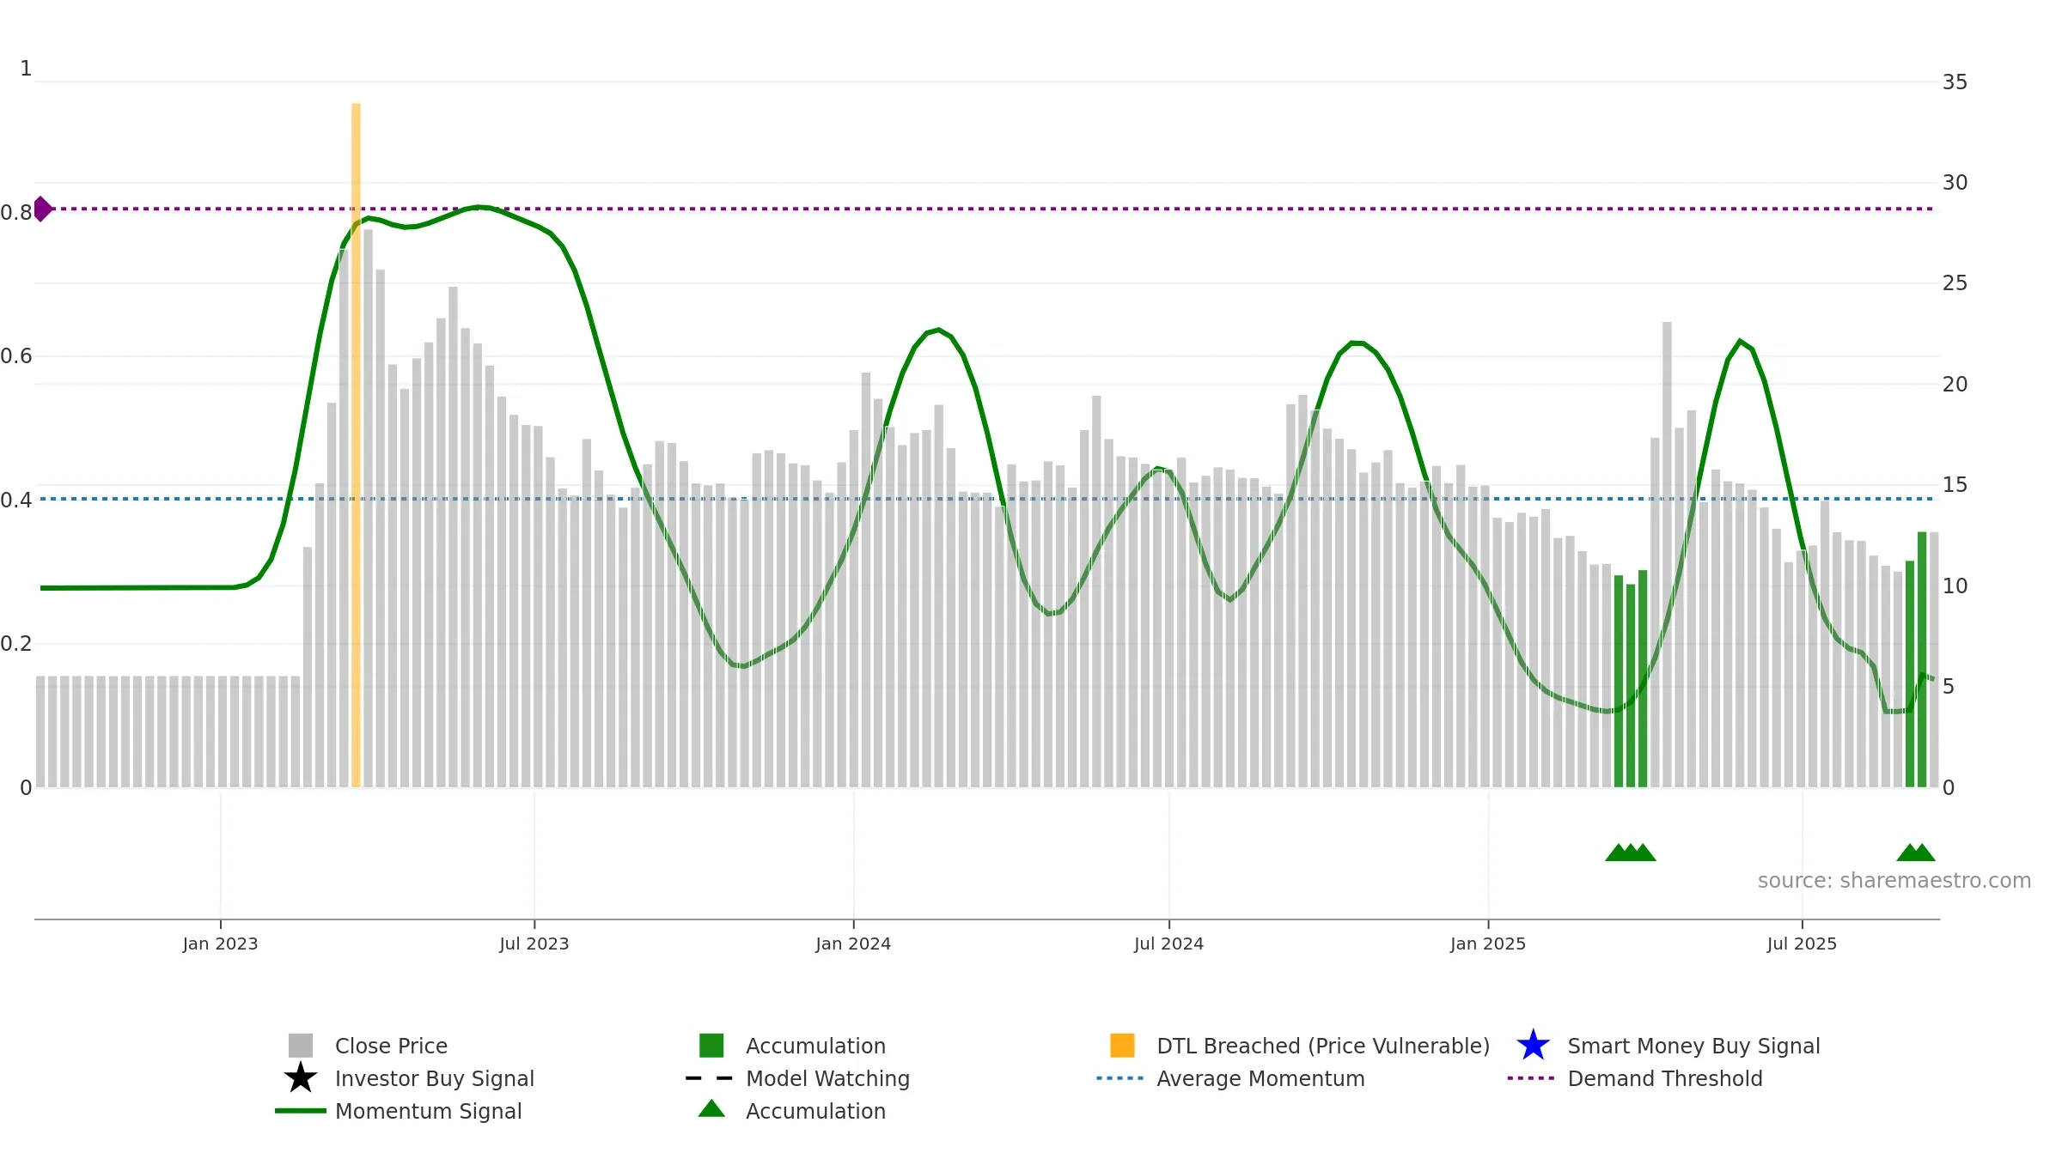Click the Jul 2023 x-axis tick label

pos(534,944)
